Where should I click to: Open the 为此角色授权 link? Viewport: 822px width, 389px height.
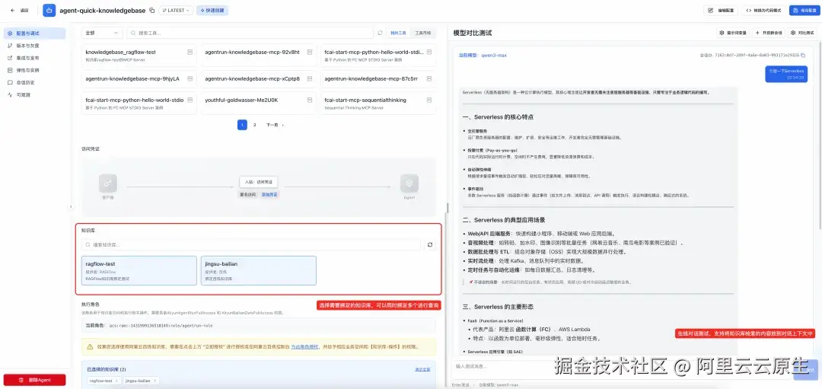[x=304, y=346]
